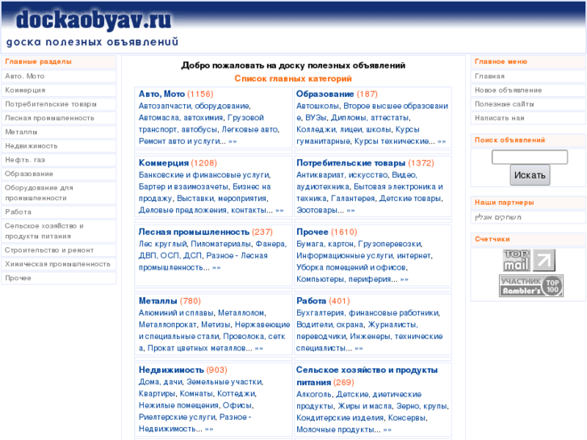Screen dimensions: 587x440
Task: Open the Земельные участки subcategory link
Action: click(x=224, y=382)
